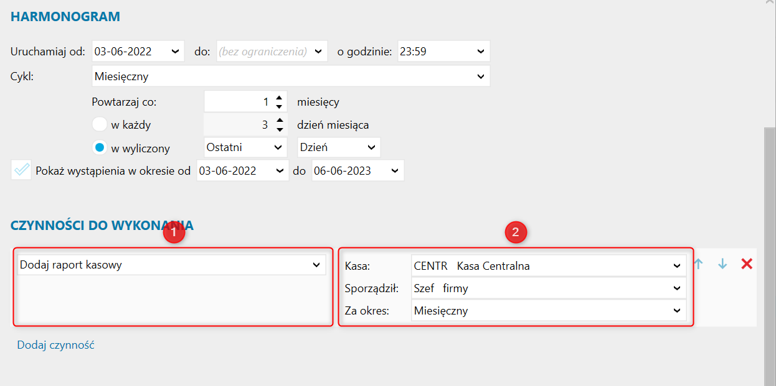Click the 'Cykl:' label
The height and width of the screenshot is (386, 776).
[22, 76]
